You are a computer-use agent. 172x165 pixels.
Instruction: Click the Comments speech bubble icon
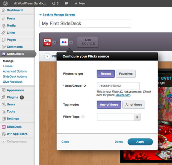point(4,47)
